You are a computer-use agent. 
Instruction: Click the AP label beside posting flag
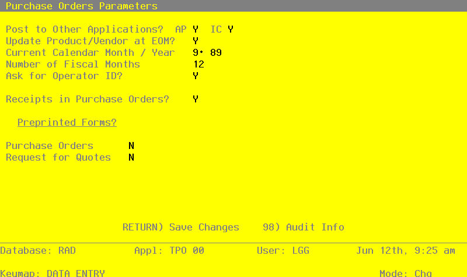coord(181,30)
